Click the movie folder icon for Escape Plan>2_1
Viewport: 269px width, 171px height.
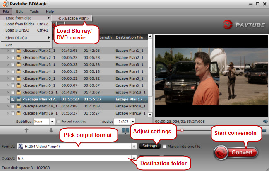point(19,57)
